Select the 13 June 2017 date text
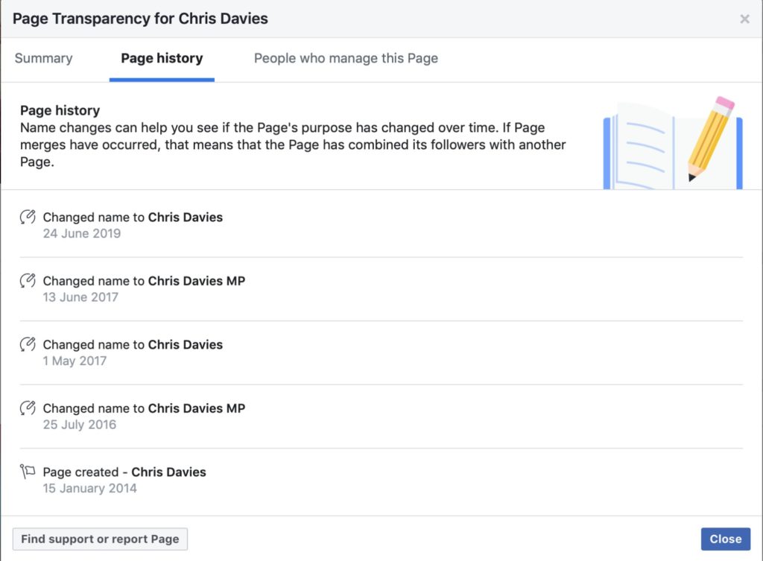The width and height of the screenshot is (763, 561). click(80, 297)
